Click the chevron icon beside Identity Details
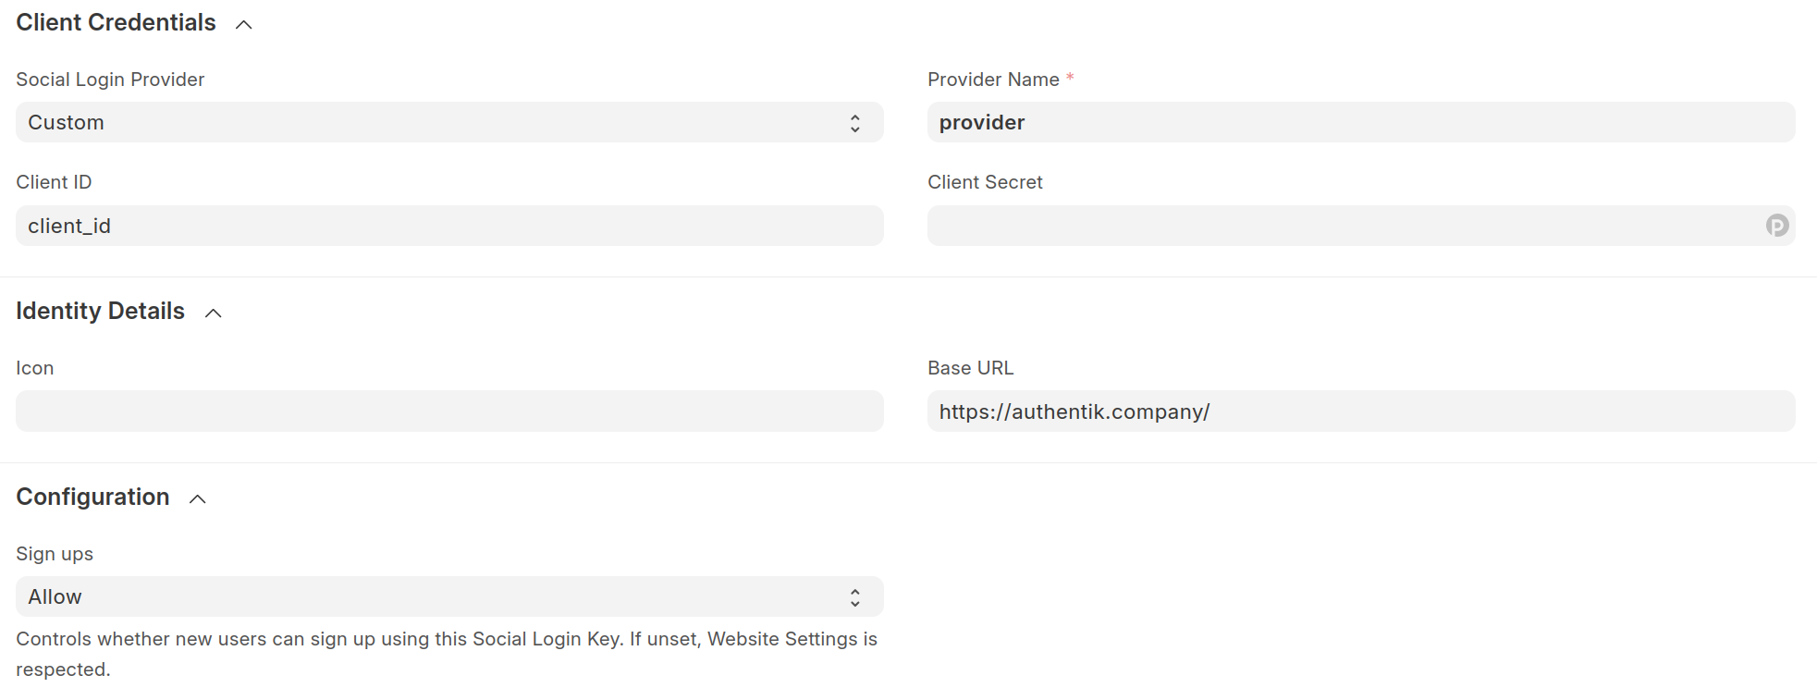Image resolution: width=1817 pixels, height=700 pixels. click(214, 313)
